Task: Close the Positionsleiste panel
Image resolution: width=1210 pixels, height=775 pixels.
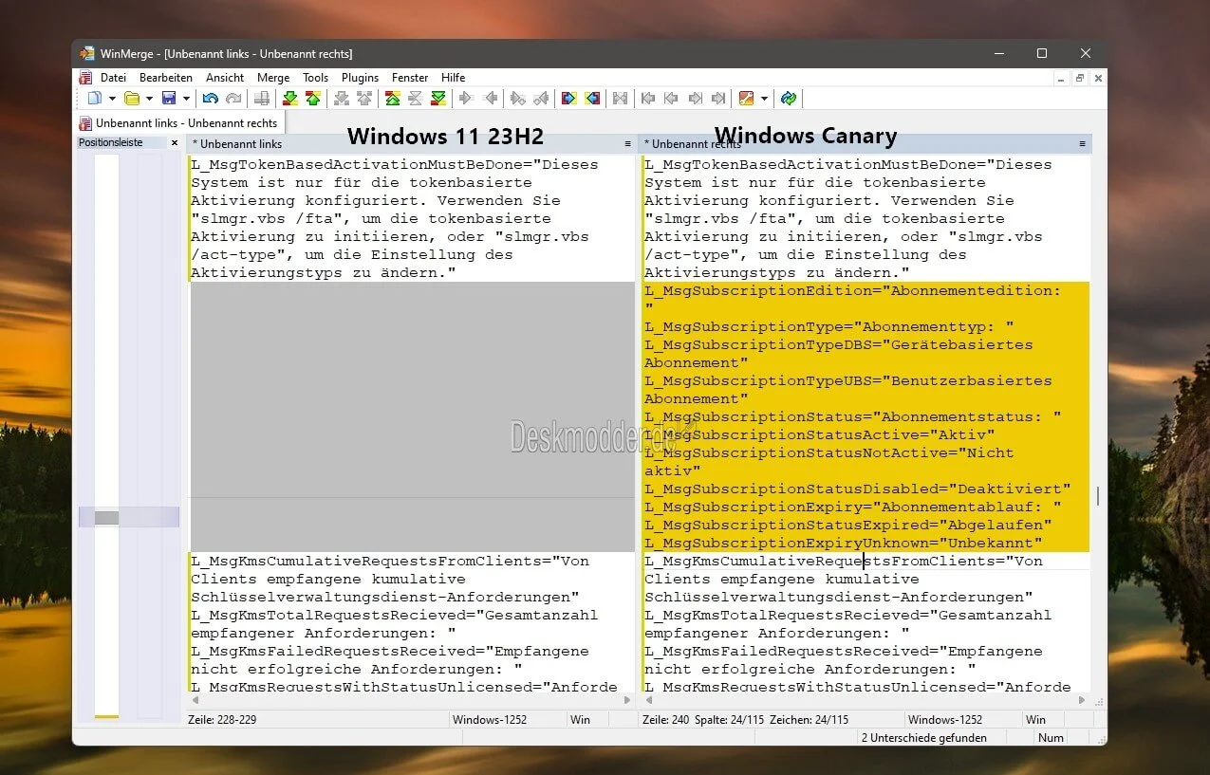Action: pyautogui.click(x=175, y=142)
